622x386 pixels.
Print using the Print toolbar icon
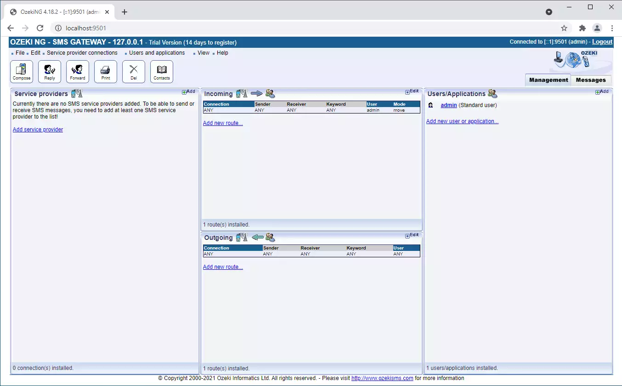click(x=106, y=72)
